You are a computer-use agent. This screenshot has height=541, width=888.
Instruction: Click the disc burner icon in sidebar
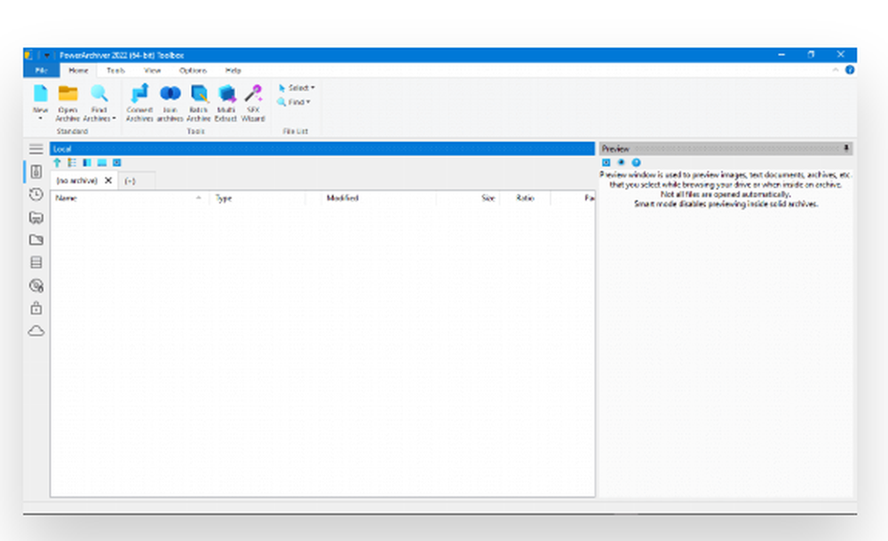tap(36, 286)
